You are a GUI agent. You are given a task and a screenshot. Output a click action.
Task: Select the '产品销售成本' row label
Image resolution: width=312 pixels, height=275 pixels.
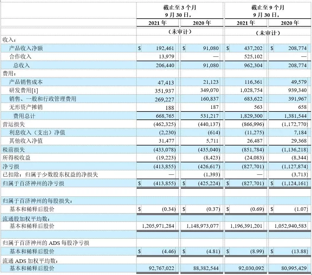point(26,82)
